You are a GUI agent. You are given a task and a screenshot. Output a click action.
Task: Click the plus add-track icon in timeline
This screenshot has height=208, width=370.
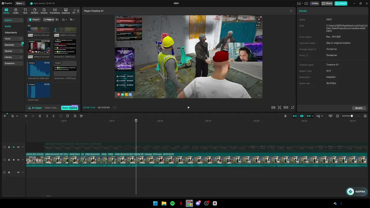(5, 116)
